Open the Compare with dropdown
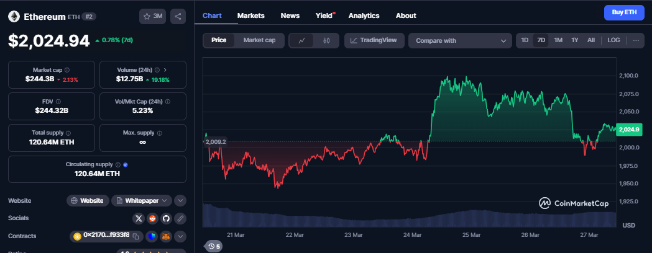Screen dimensions: 652x253 460,41
